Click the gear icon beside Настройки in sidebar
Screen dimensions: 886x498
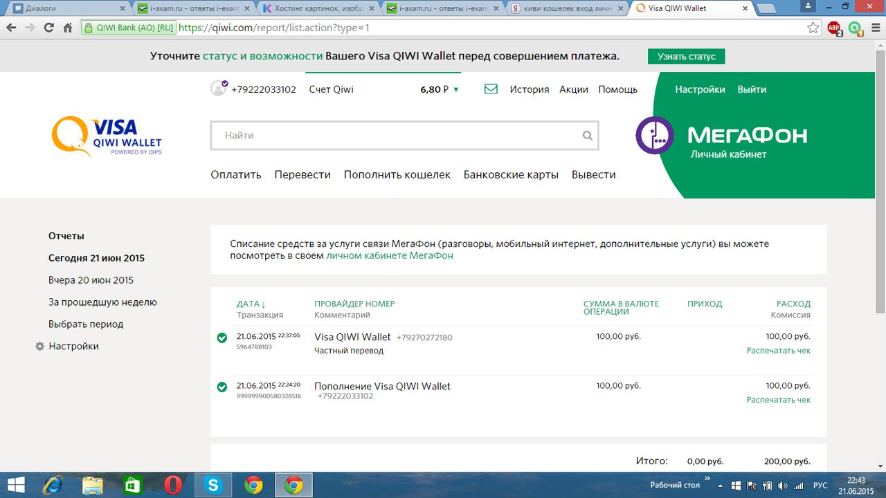[39, 347]
